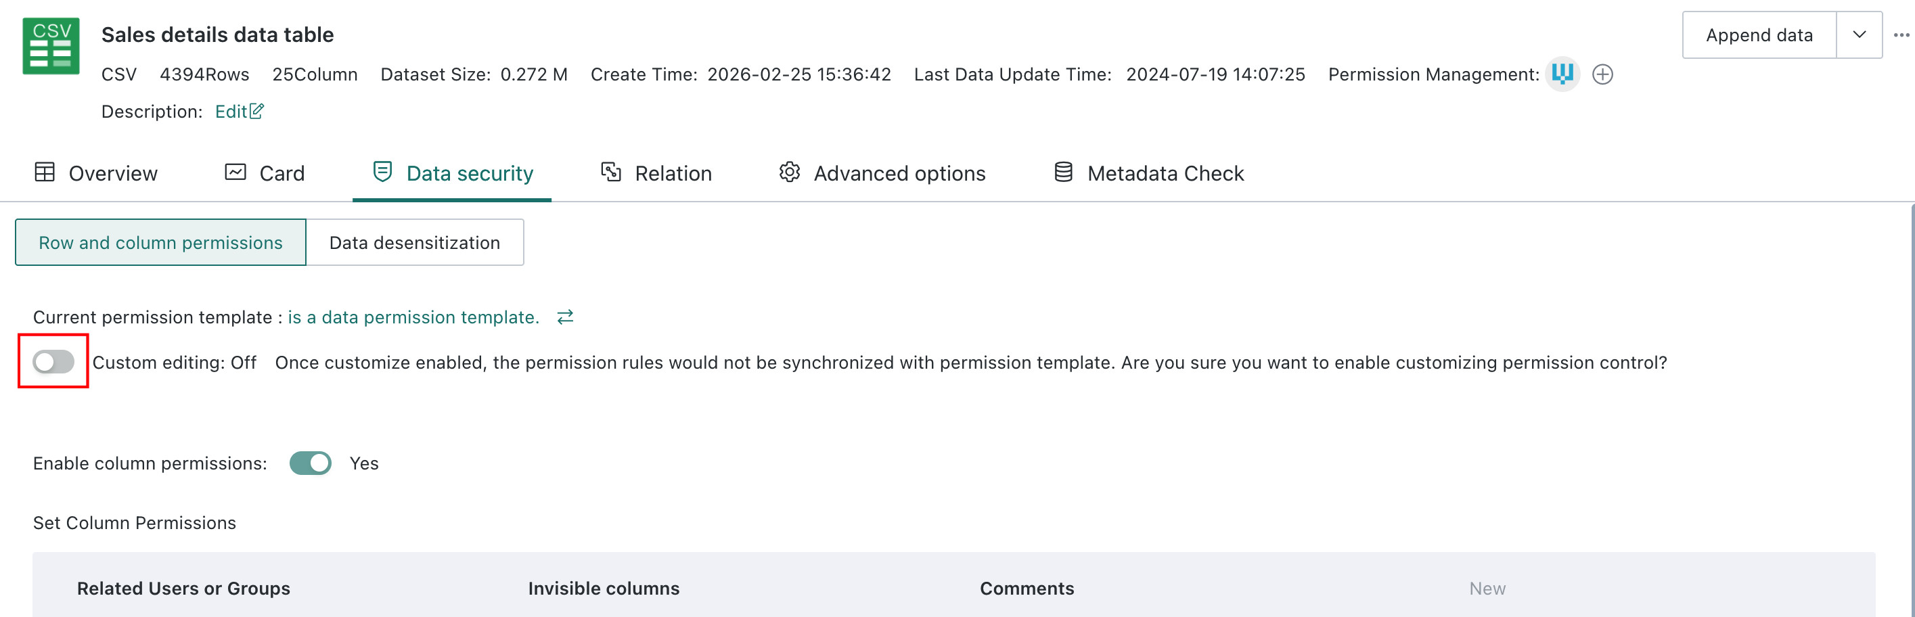Click the Edit description pencil icon
Viewport: 1915px width, 617px height.
click(x=256, y=112)
